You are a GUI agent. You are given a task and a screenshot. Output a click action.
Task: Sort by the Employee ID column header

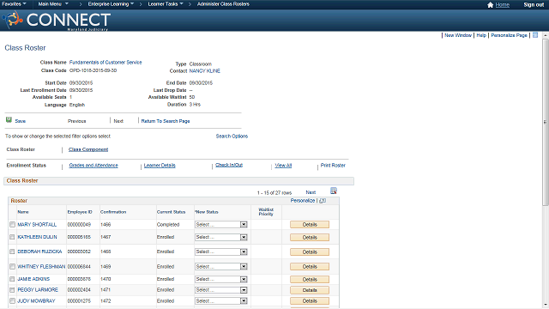[80, 212]
